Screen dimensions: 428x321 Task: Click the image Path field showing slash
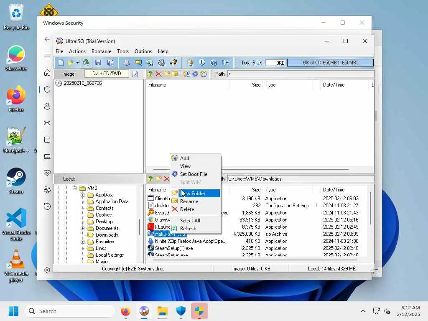(x=300, y=74)
